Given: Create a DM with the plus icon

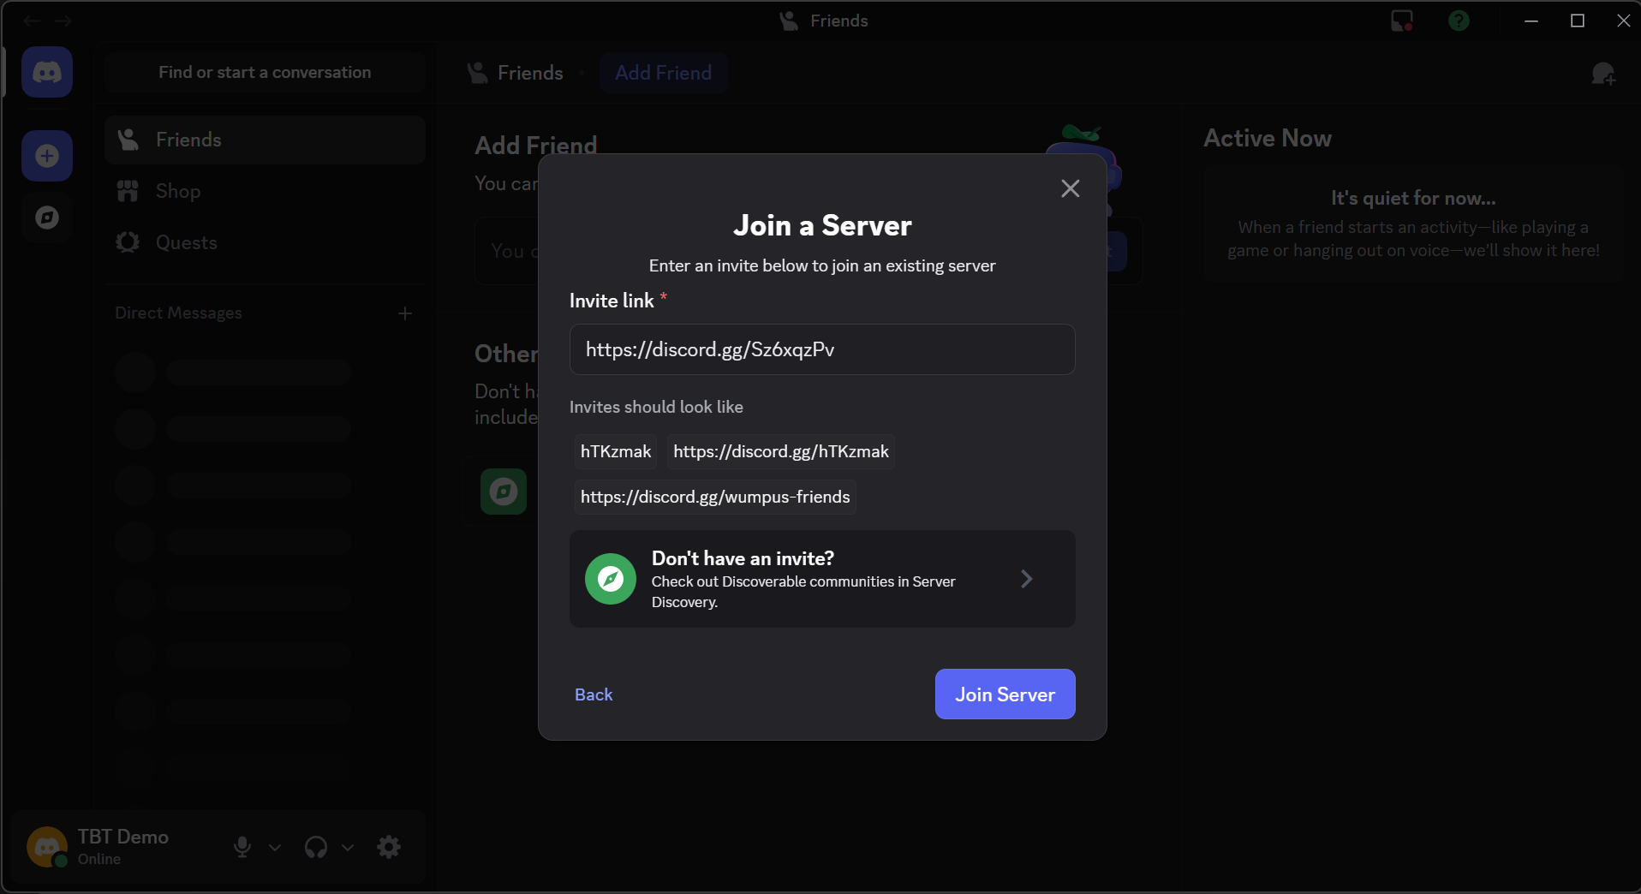Looking at the screenshot, I should pyautogui.click(x=405, y=313).
